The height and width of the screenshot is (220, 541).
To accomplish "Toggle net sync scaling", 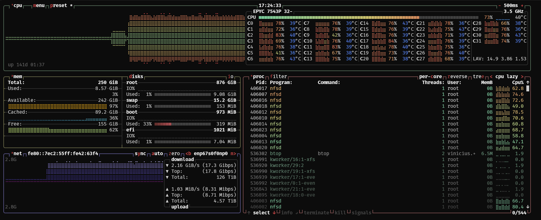I will coord(140,153).
